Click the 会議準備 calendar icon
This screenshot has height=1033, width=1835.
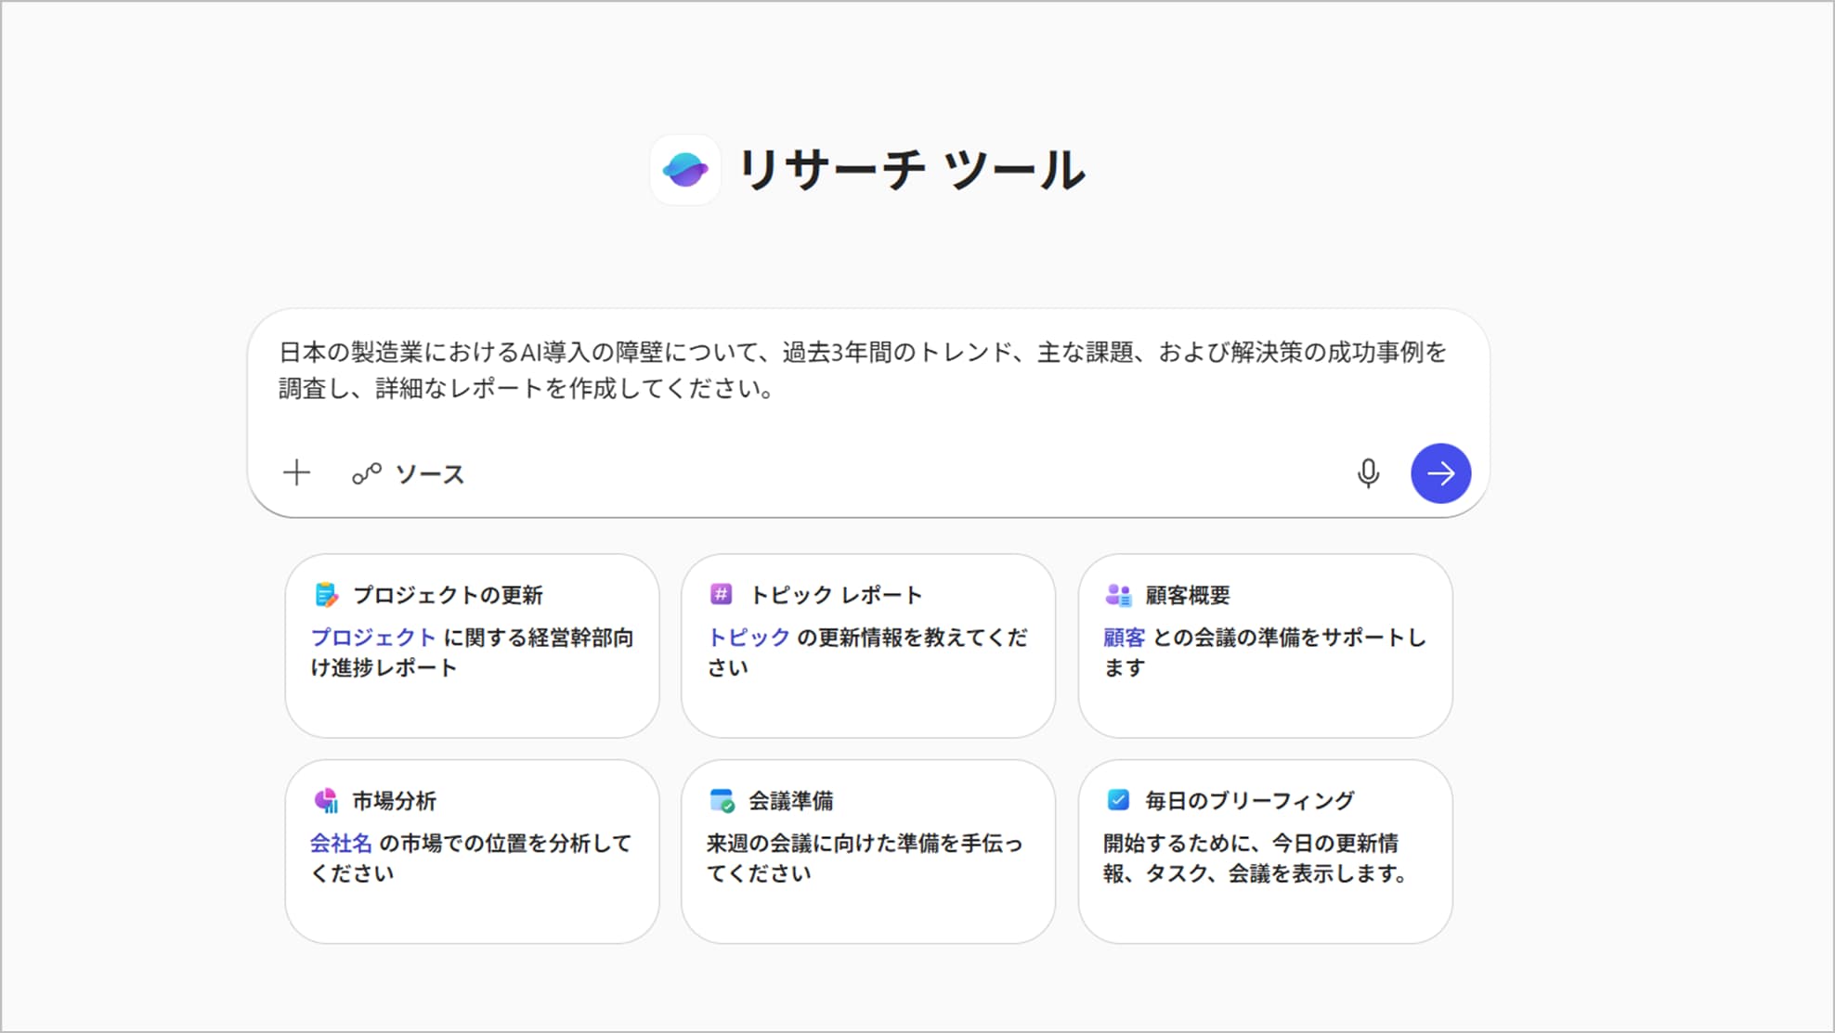[x=722, y=800]
